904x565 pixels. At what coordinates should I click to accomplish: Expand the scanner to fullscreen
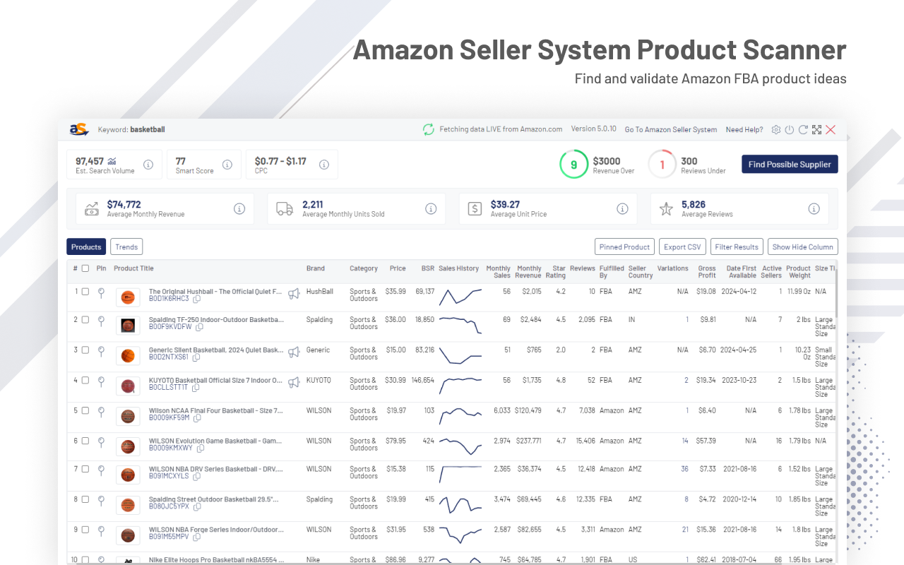coord(816,130)
